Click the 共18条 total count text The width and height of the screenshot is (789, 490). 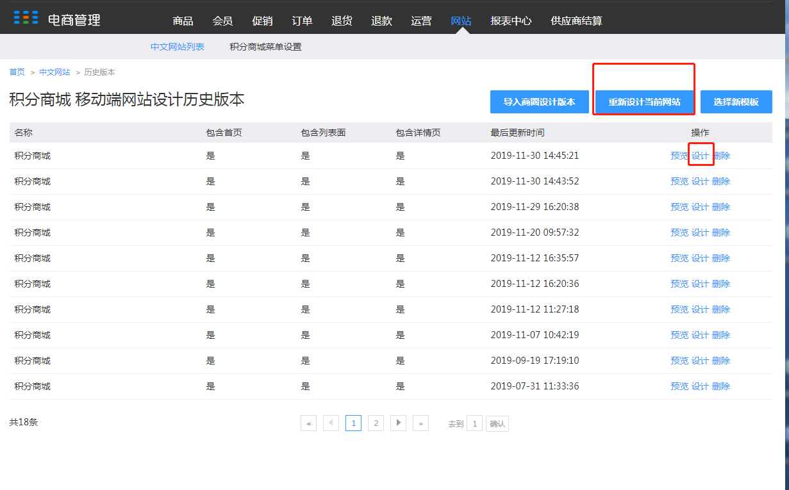[24, 422]
